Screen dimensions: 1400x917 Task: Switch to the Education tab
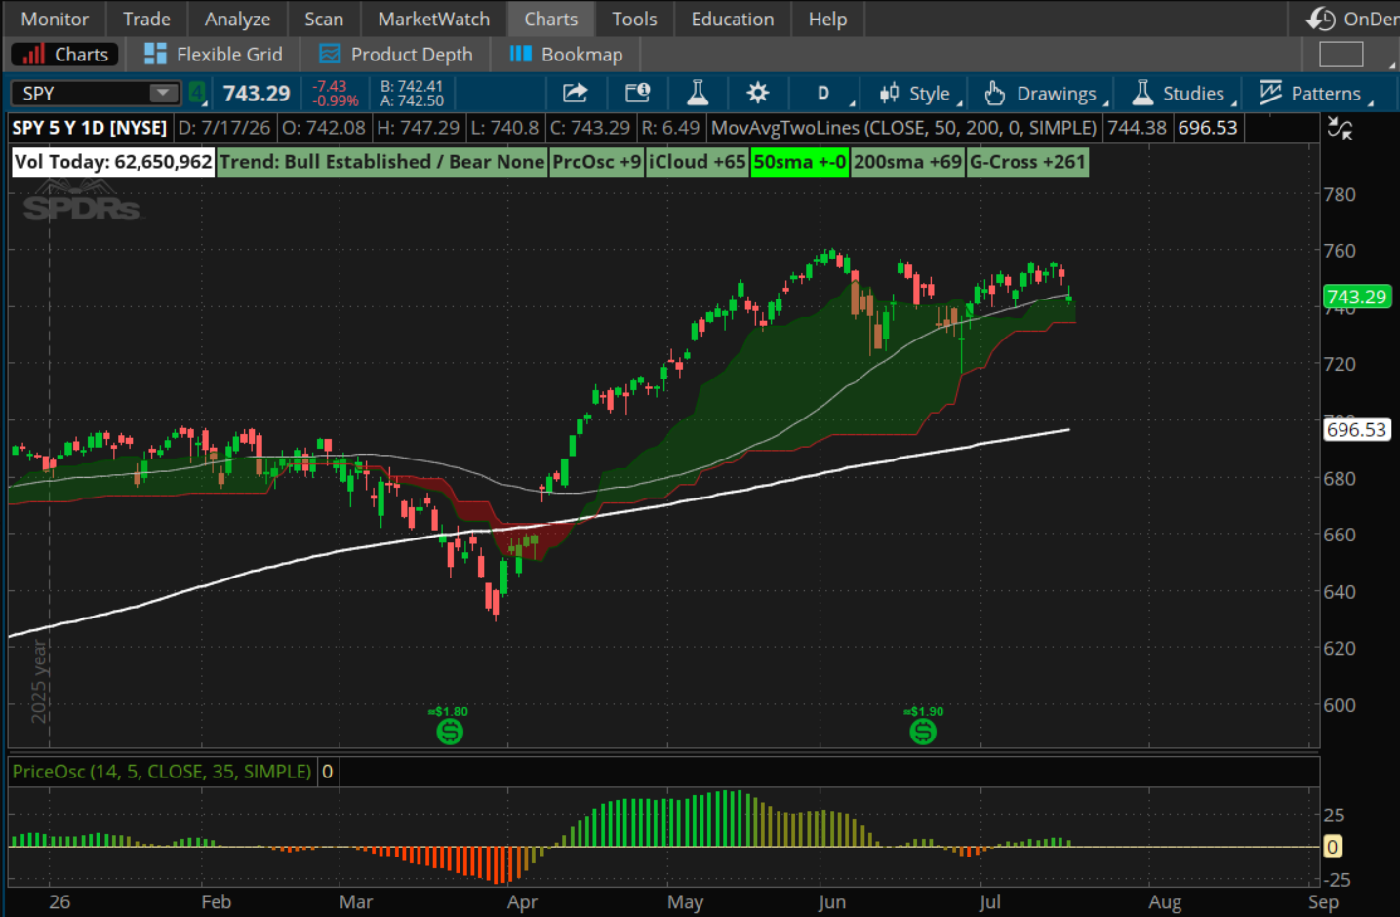[x=733, y=19]
